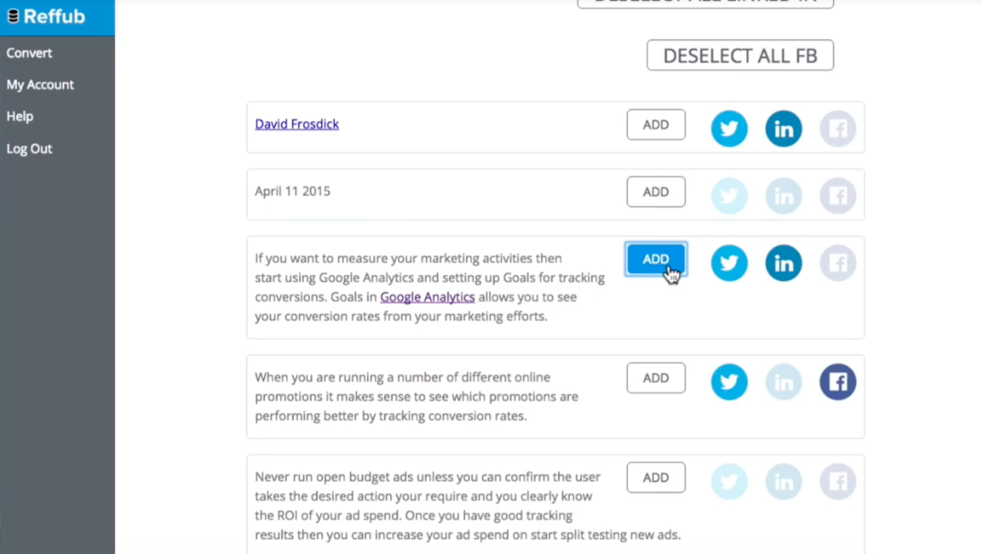Click Twitter icon in online promotions row
Screen dimensions: 982x554
(729, 382)
